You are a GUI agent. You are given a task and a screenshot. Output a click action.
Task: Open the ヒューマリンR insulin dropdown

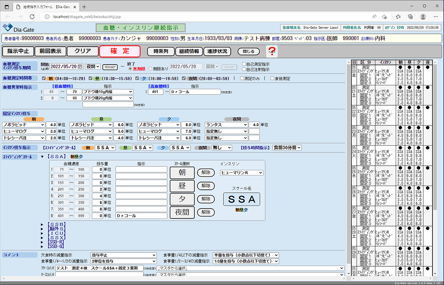pos(242,173)
